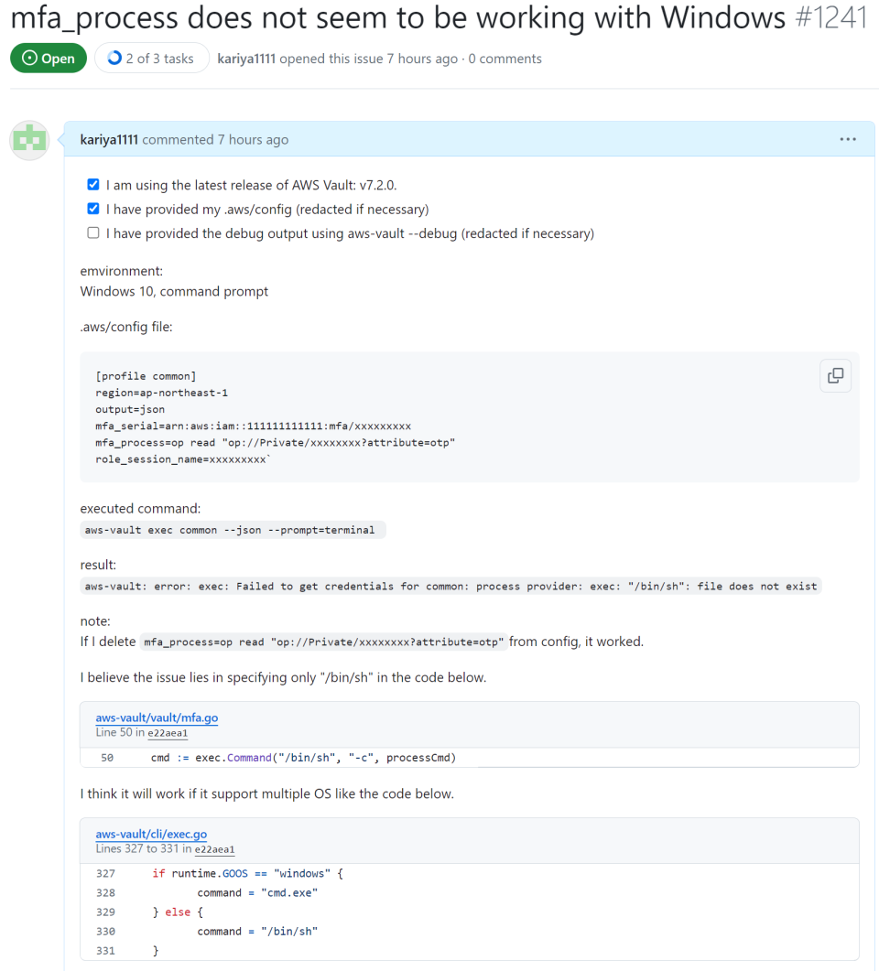Click kariya1111's profile avatar
The width and height of the screenshot is (879, 971).
[x=28, y=140]
